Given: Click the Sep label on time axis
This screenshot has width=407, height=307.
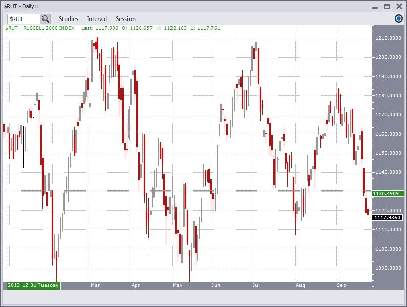Looking at the screenshot, I should pyautogui.click(x=341, y=285).
